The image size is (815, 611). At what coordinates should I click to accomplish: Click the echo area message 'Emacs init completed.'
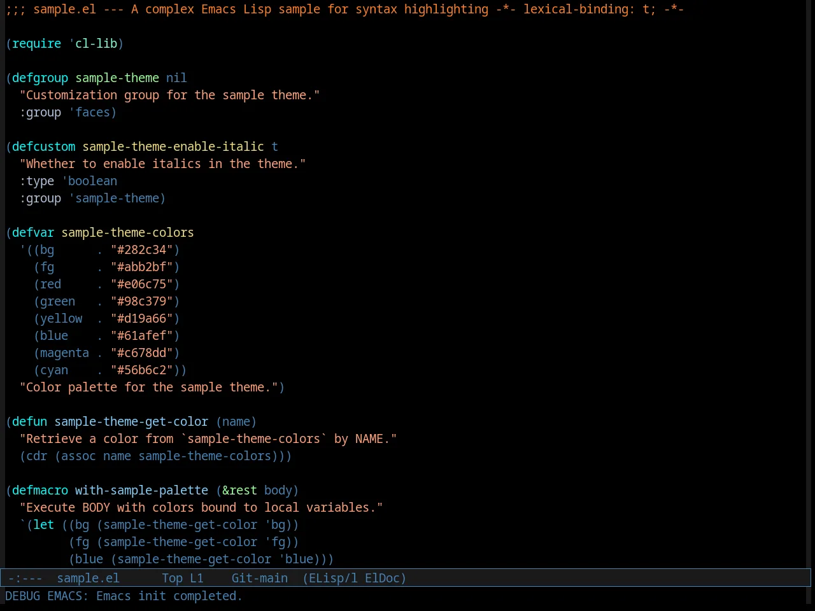click(169, 596)
